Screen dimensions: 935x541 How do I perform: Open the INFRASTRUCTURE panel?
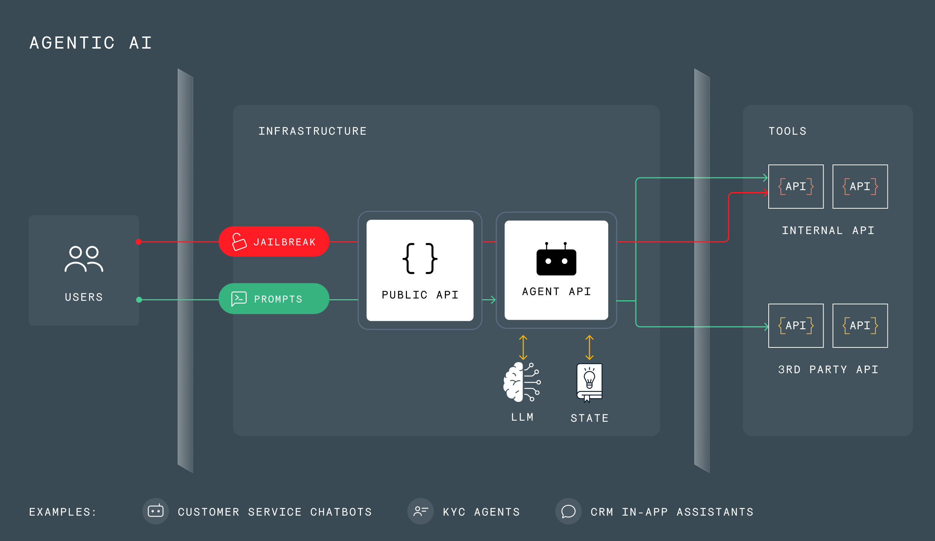coord(313,131)
